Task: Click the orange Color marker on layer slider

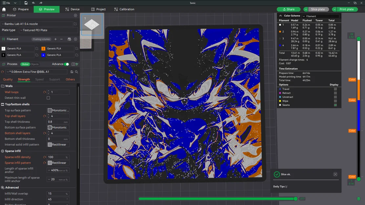Action: click(352, 79)
